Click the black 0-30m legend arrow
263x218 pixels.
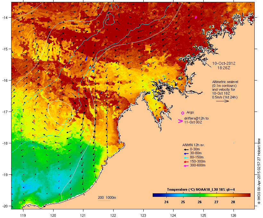[186, 150]
